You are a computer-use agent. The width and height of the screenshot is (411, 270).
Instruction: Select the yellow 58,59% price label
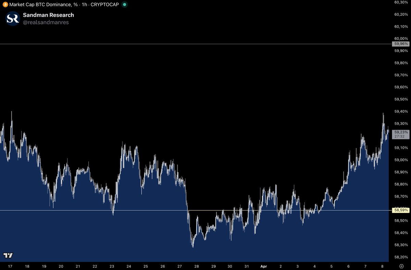pos(401,210)
